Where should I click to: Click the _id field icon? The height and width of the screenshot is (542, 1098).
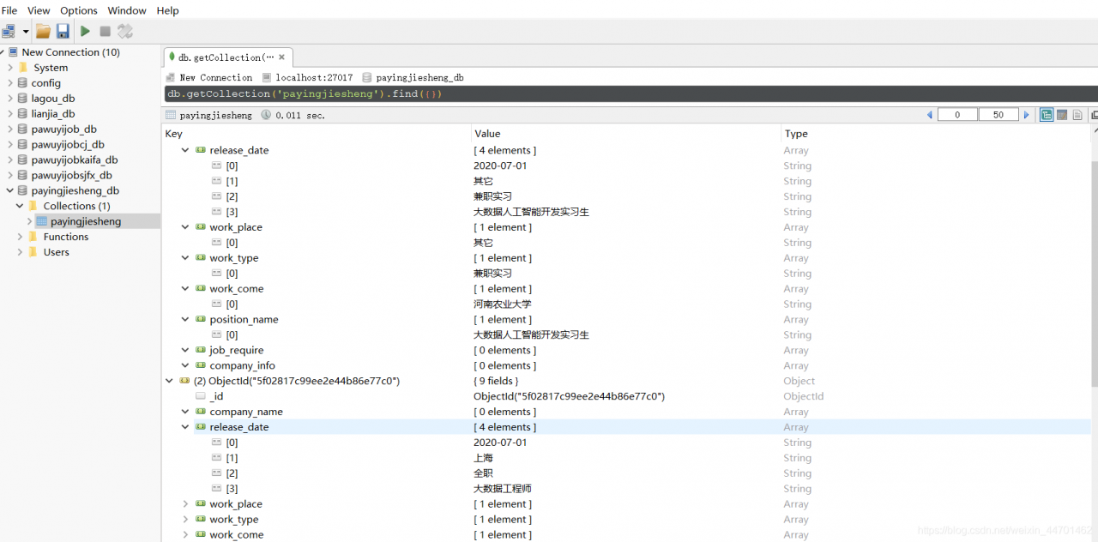(x=201, y=396)
